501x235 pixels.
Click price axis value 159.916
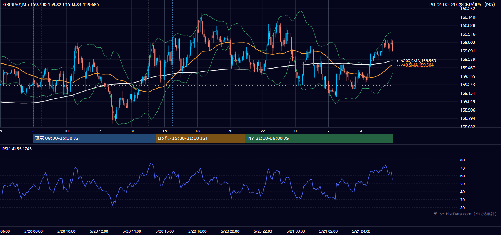468,34
